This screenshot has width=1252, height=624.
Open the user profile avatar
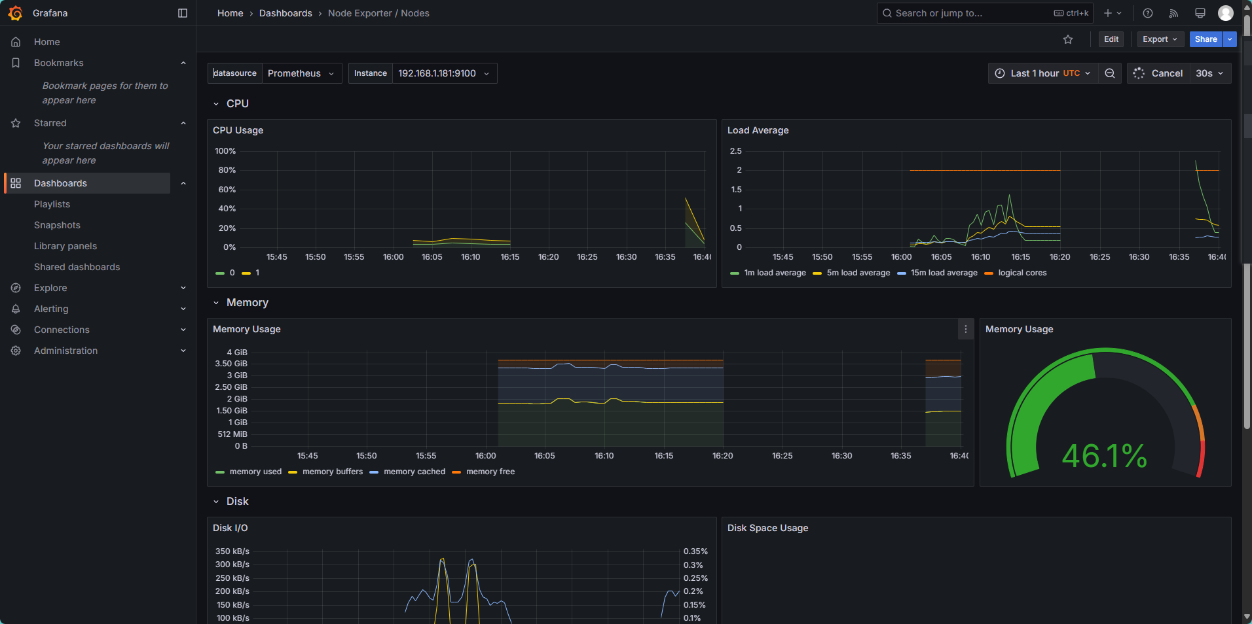pos(1226,13)
